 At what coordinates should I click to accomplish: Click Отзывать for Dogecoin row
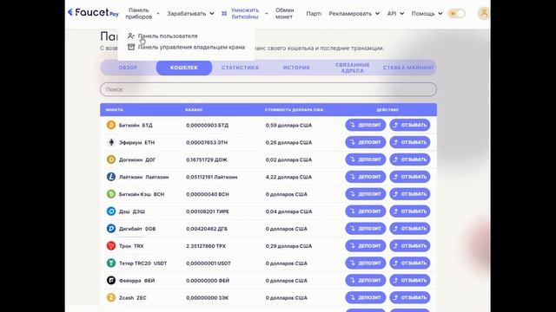click(x=410, y=159)
